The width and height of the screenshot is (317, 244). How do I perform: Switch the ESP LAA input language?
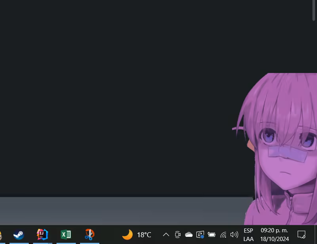click(x=248, y=235)
